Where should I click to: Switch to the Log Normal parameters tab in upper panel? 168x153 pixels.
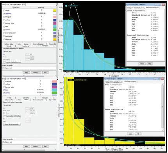tap(26, 46)
